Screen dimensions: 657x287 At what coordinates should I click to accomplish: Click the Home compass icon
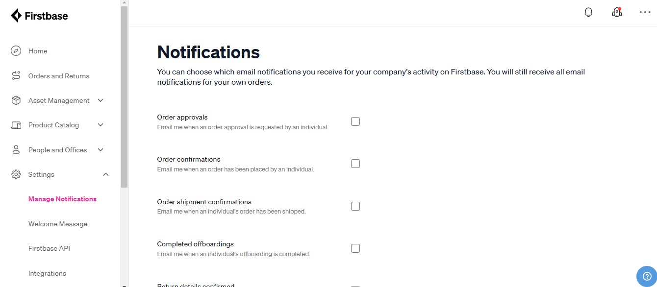(16, 51)
